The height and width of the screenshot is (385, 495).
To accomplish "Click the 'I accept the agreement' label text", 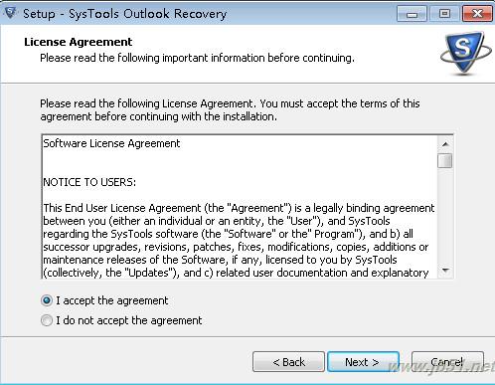I will (x=112, y=300).
